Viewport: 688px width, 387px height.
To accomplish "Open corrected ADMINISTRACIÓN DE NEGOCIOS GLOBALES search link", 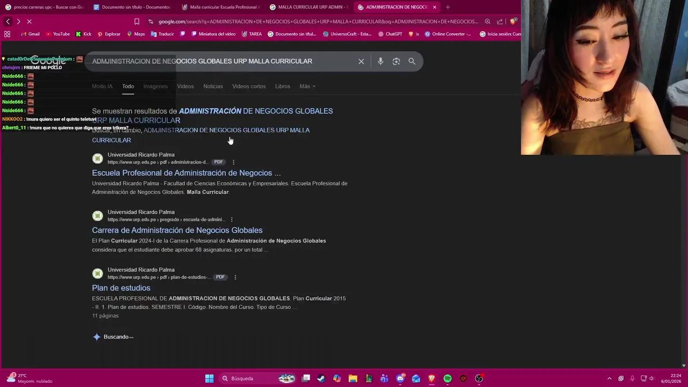I will pos(212,116).
